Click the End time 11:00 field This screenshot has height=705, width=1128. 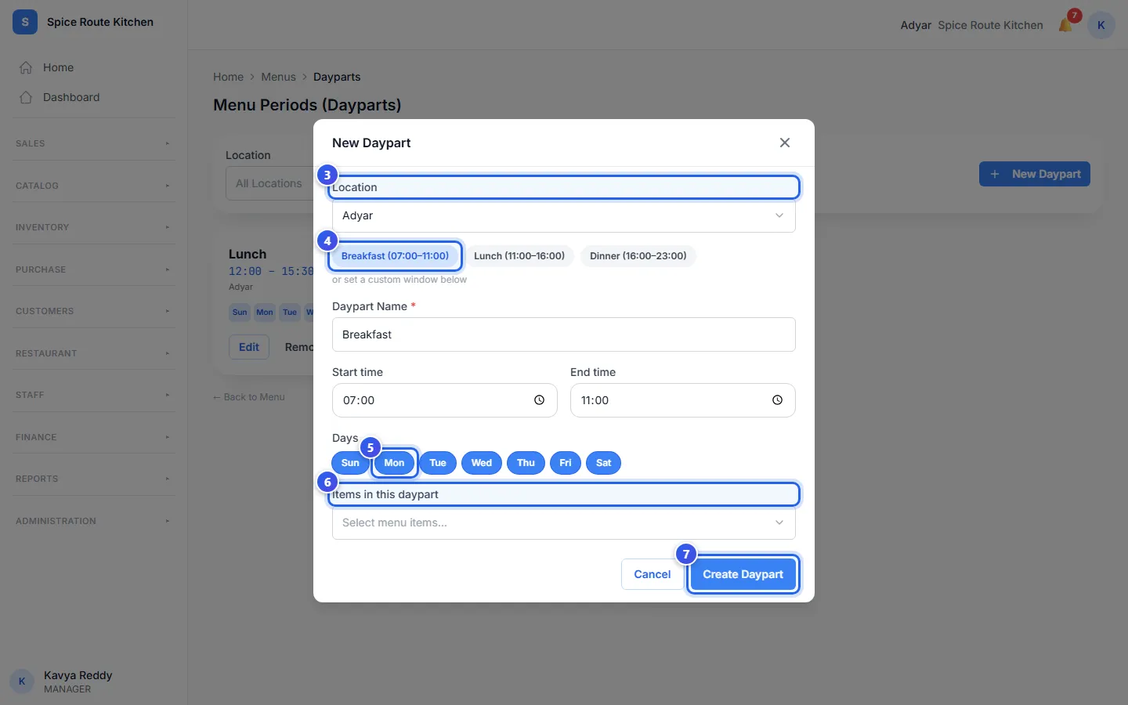point(683,400)
